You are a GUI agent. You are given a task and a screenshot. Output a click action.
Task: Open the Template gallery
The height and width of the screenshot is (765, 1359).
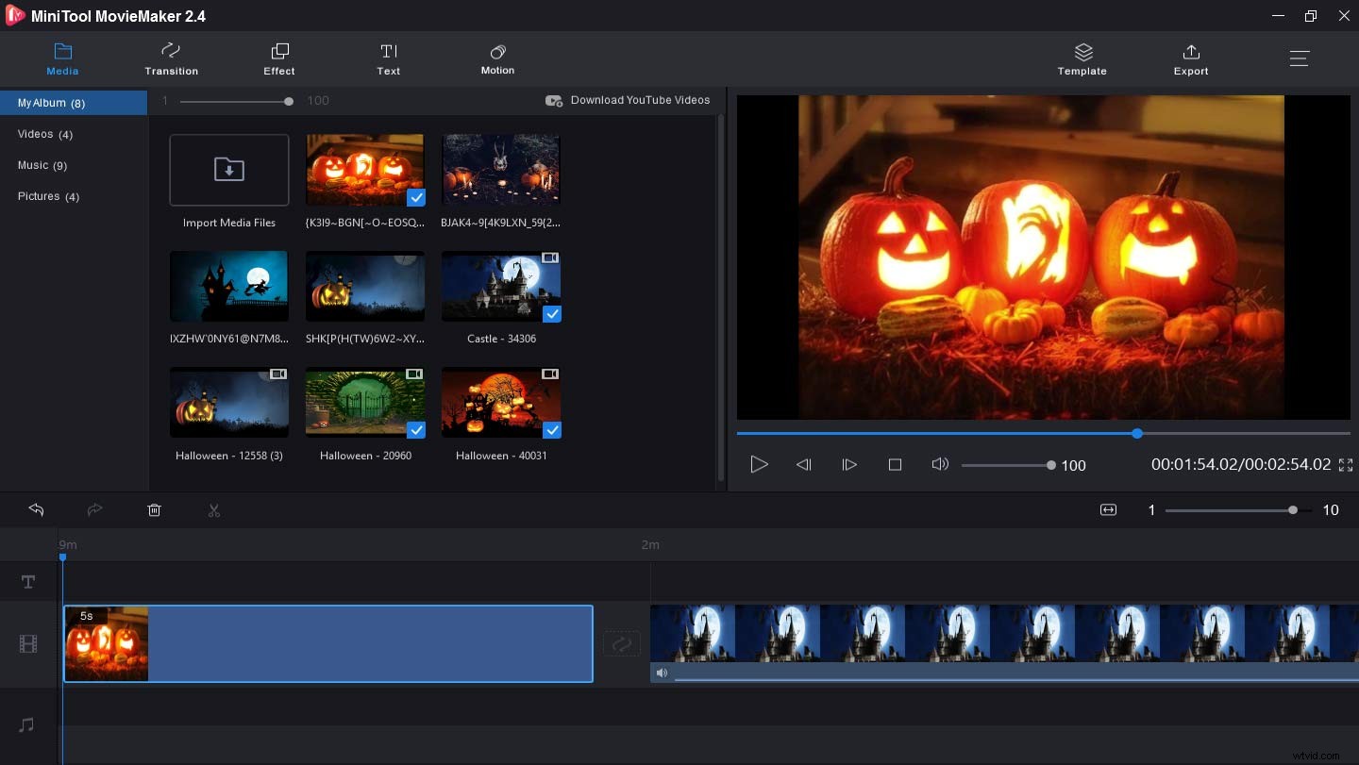[x=1082, y=58]
